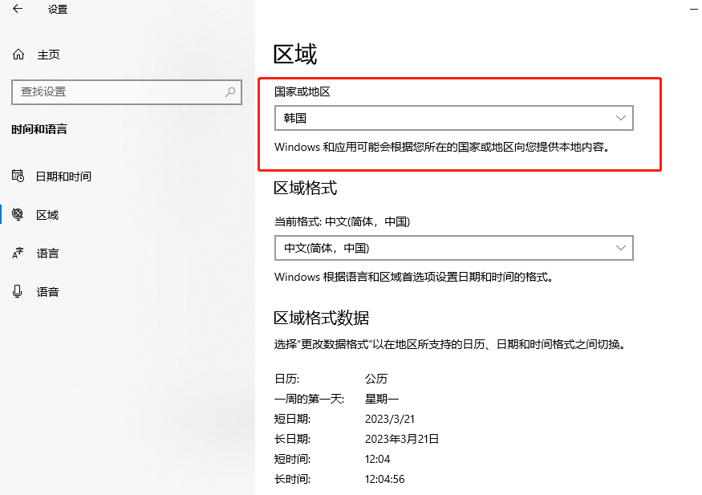Click the home icon beside 主页
702x495 pixels.
18,55
